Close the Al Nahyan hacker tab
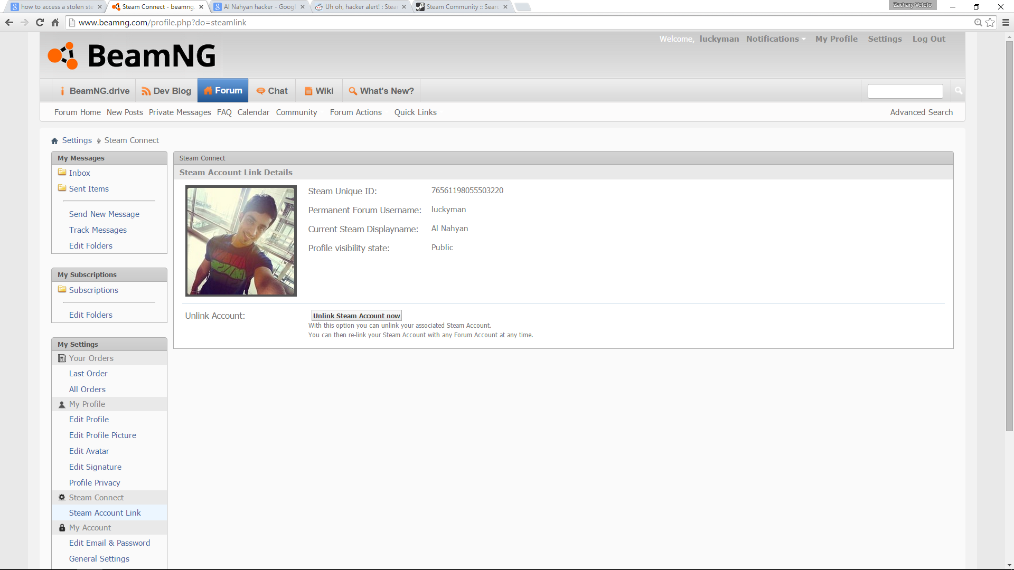This screenshot has width=1014, height=570. (303, 7)
